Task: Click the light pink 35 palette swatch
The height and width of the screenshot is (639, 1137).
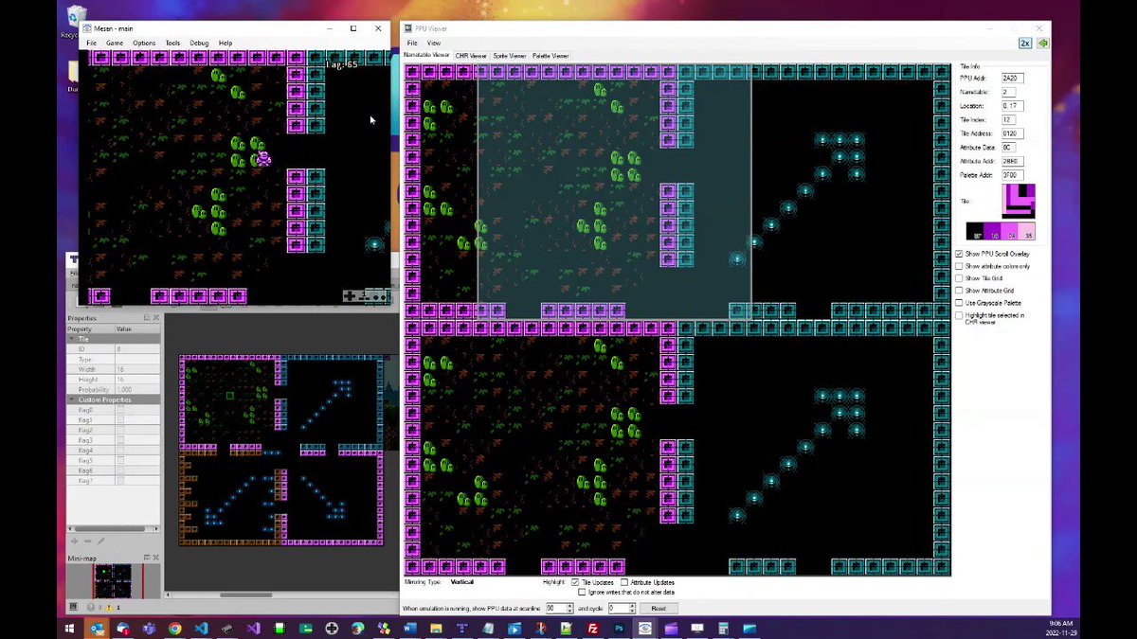Action: pos(1026,231)
